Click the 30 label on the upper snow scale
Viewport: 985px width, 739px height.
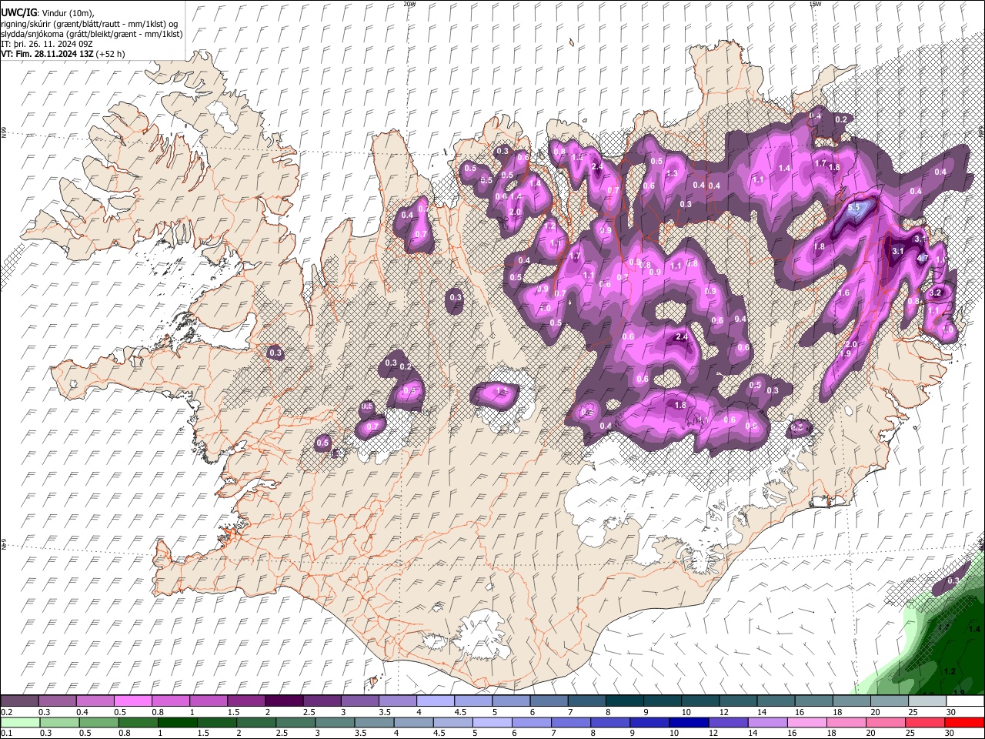click(951, 712)
